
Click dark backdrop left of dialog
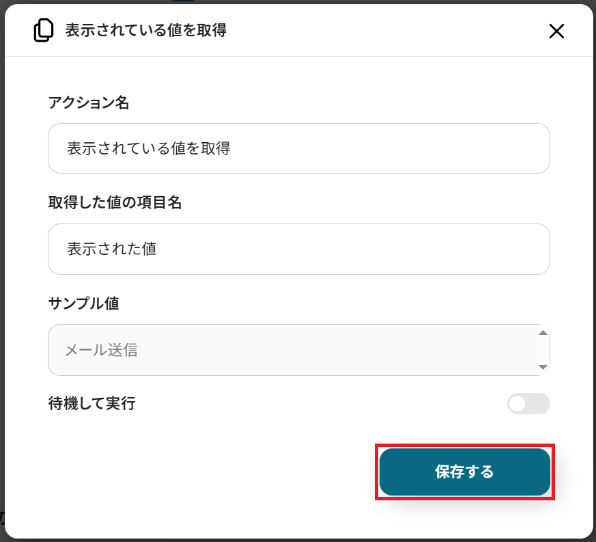2,273
